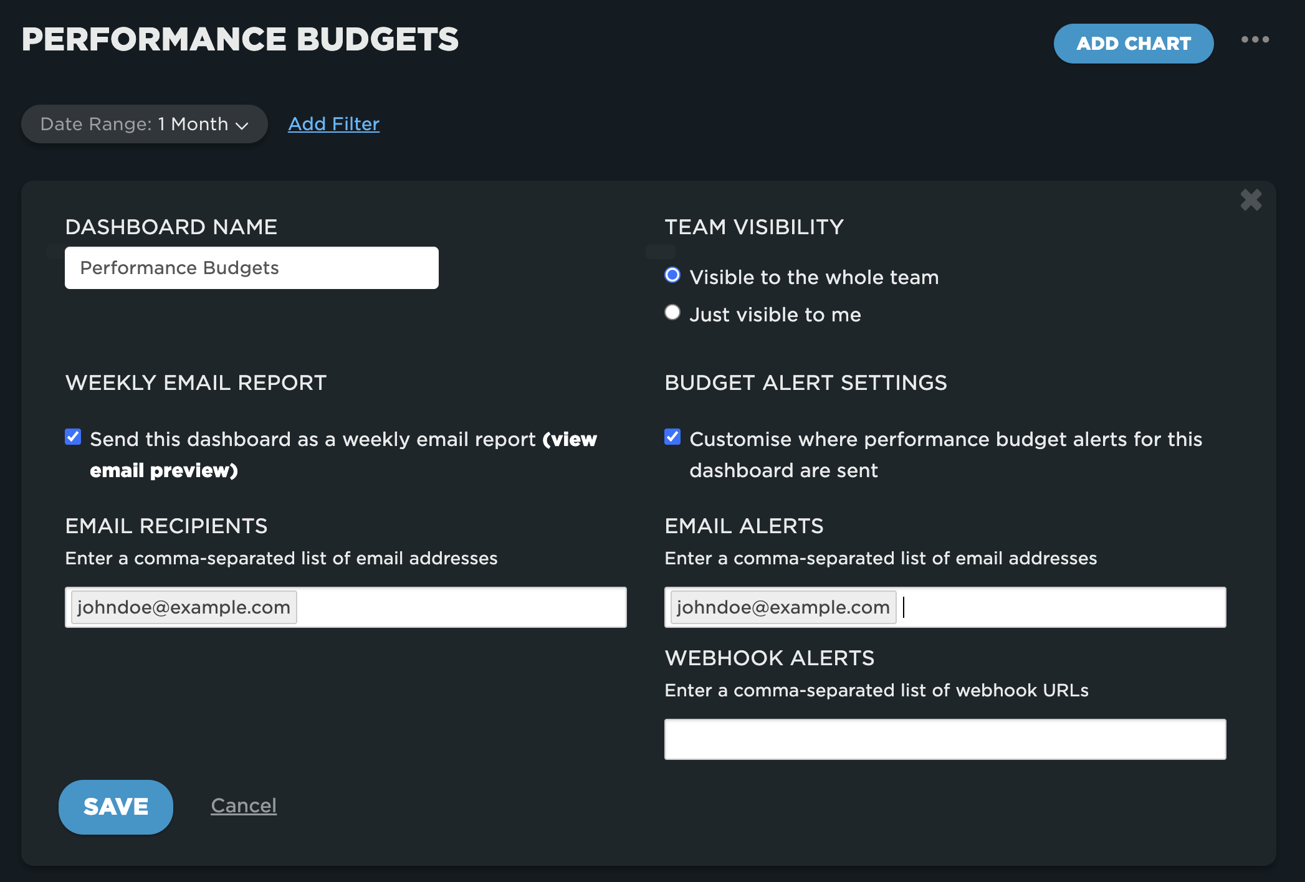Click the ADD CHART button
Image resolution: width=1305 pixels, height=882 pixels.
point(1133,44)
